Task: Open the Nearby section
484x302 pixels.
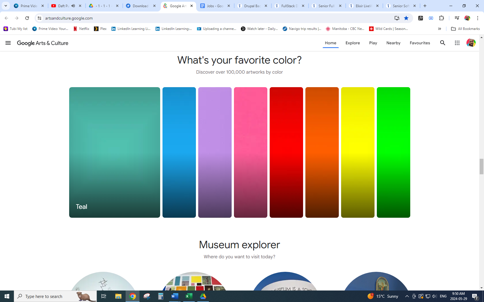Action: click(393, 43)
